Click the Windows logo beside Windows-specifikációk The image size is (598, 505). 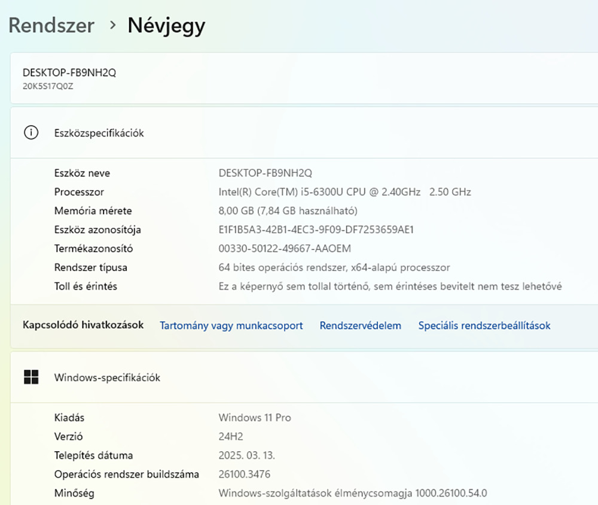[x=31, y=377]
